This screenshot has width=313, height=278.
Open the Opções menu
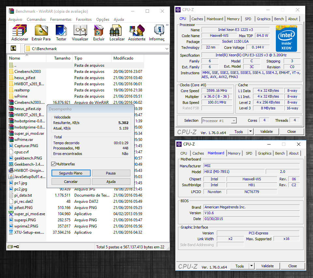[x=103, y=20]
